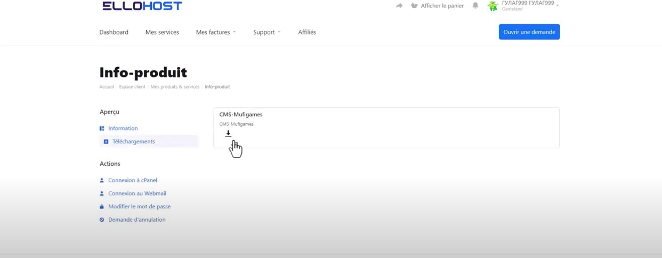Click the cancel icon beside Demande d'annulation

(x=102, y=220)
